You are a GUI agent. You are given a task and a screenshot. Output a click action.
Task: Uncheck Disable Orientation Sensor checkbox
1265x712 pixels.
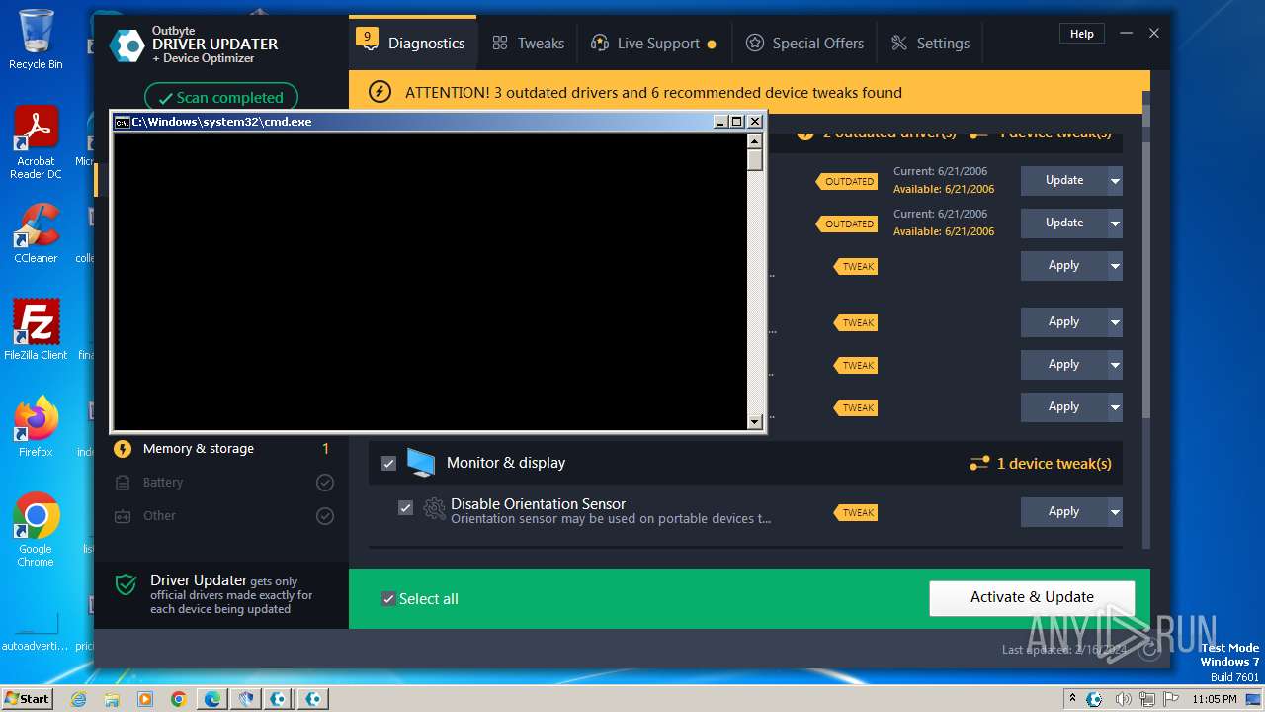(405, 507)
